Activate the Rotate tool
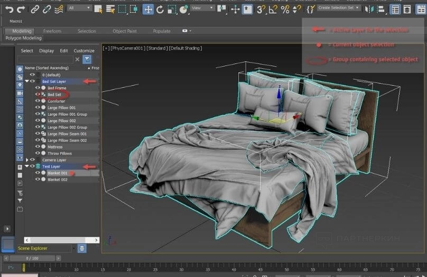The width and height of the screenshot is (427, 277). [161, 9]
